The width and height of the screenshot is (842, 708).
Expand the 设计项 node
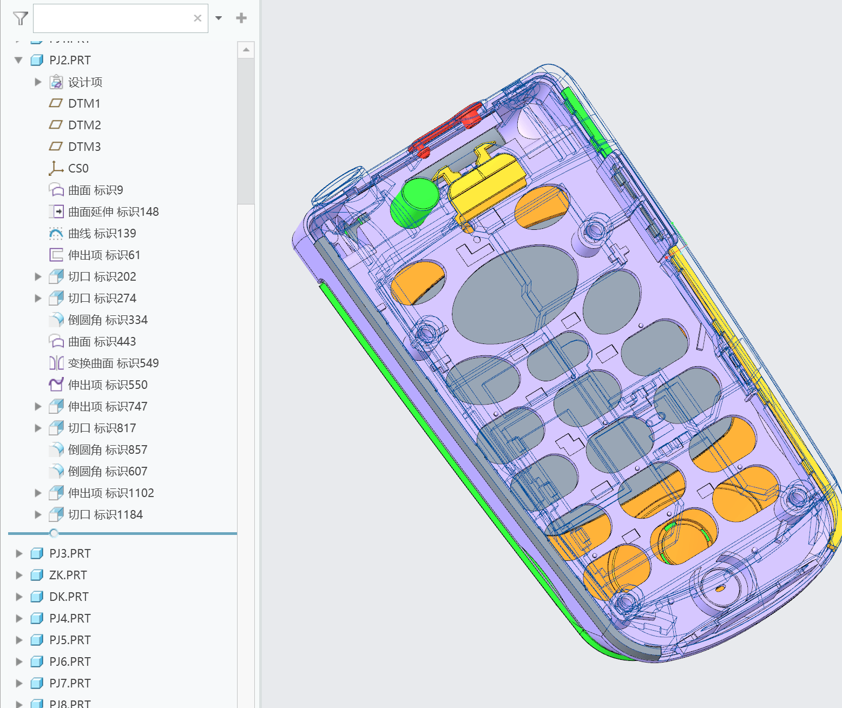tap(38, 82)
